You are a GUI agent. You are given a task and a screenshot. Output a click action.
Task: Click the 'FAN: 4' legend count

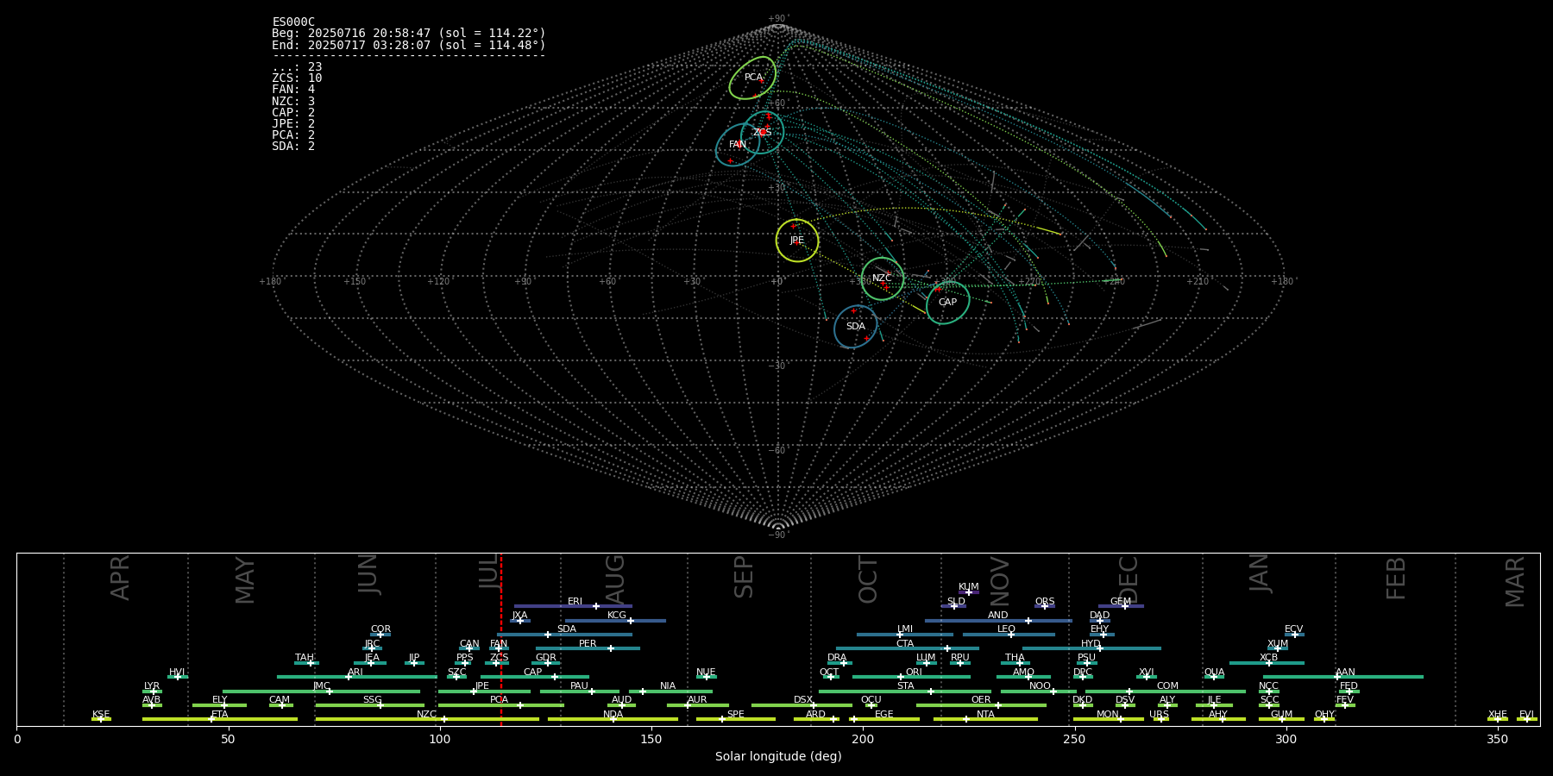point(293,90)
